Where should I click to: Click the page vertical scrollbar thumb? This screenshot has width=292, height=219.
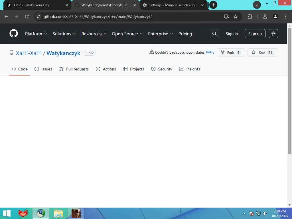289,91
